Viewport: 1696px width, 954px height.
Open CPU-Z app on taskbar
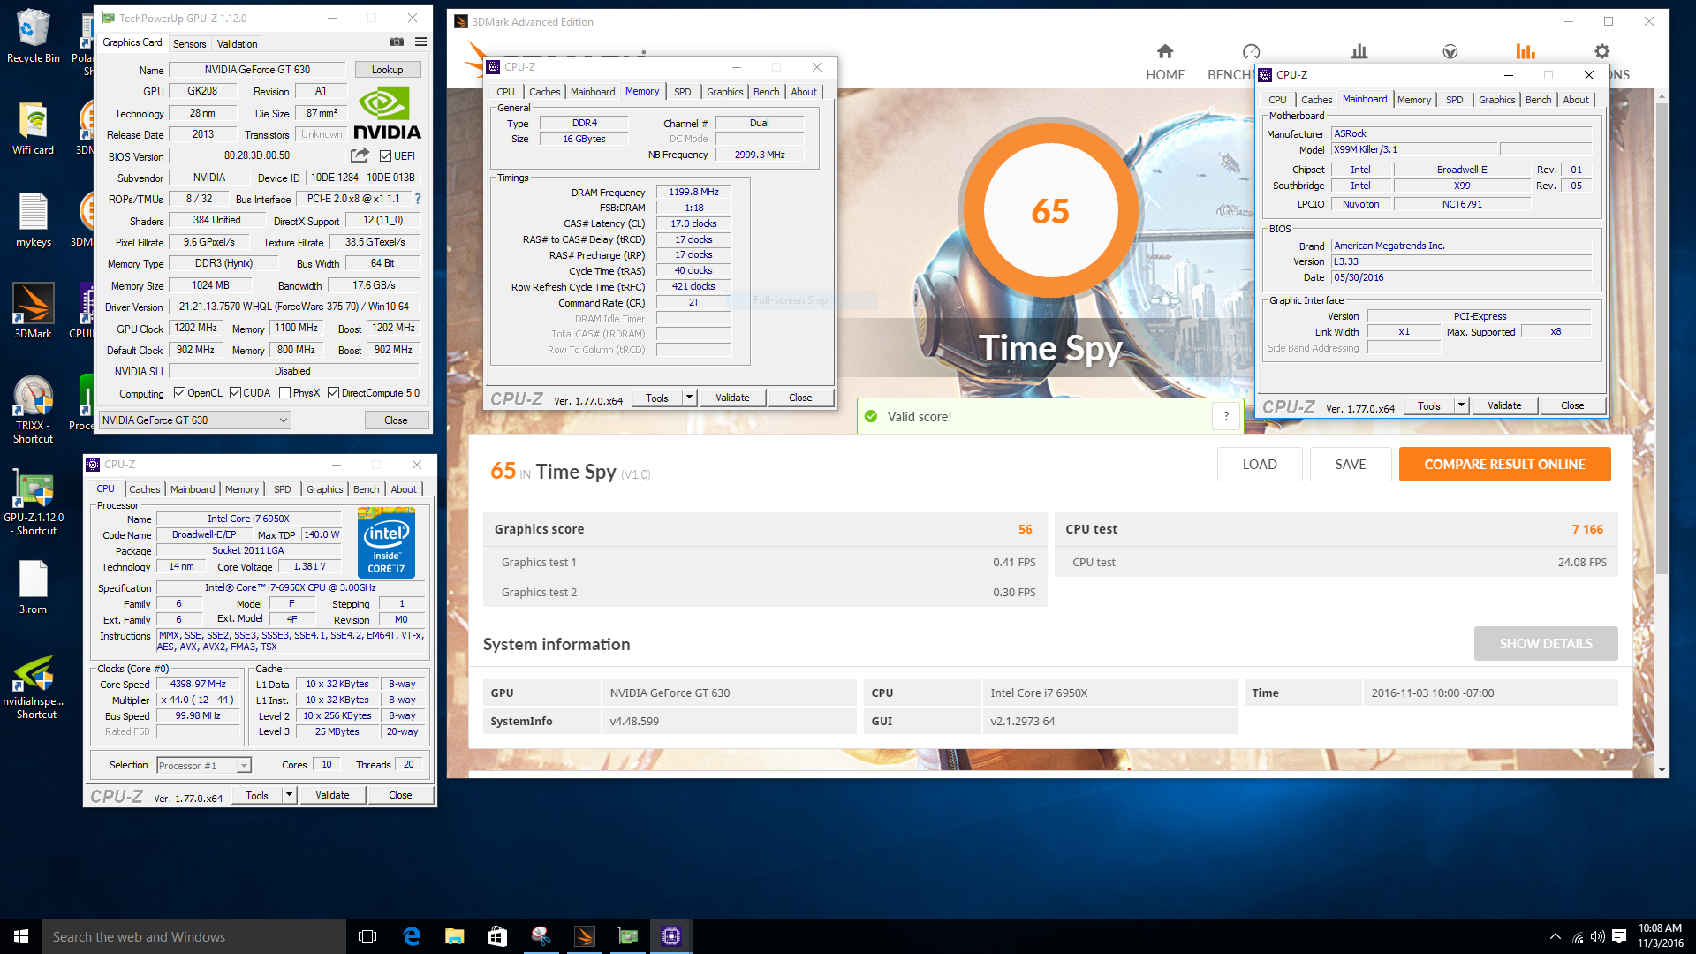click(671, 936)
